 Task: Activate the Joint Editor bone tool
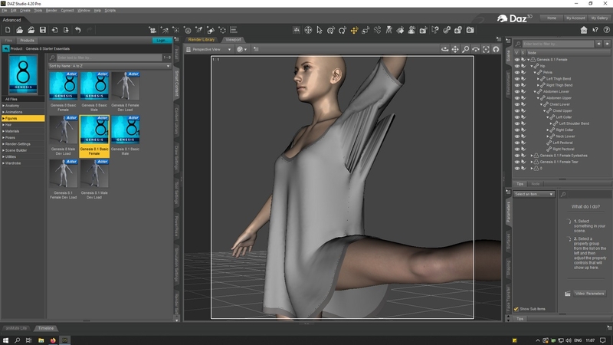pyautogui.click(x=377, y=30)
